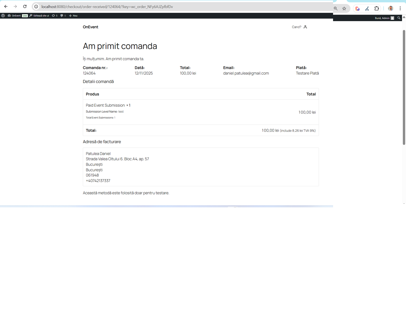The image size is (406, 332).
Task: Open the Bună, Admin account menu
Action: [x=384, y=18]
